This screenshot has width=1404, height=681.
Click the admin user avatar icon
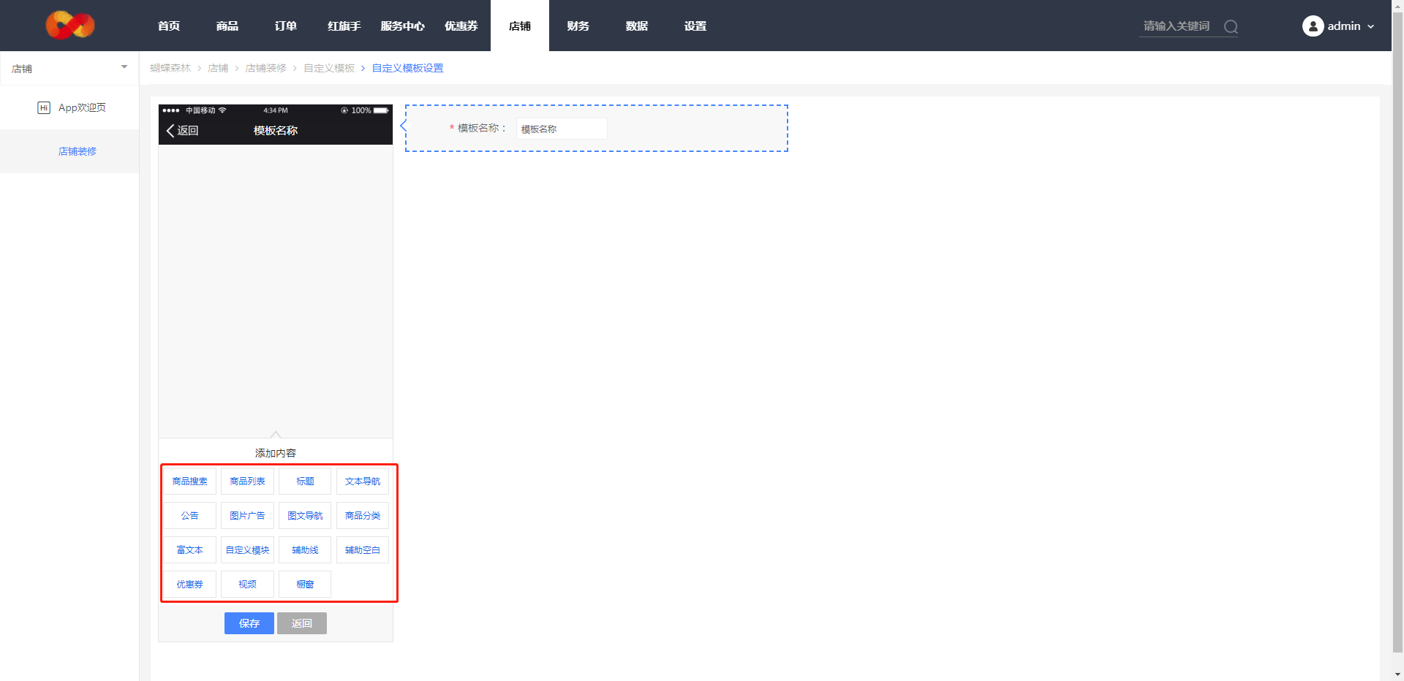pyautogui.click(x=1313, y=26)
